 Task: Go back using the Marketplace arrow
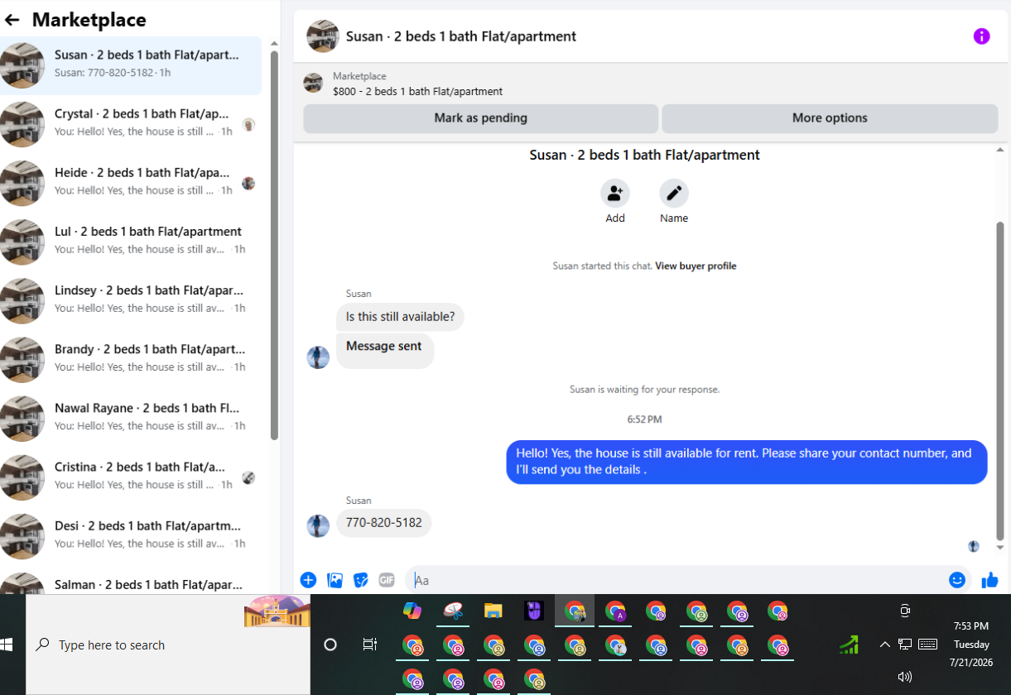[x=12, y=20]
